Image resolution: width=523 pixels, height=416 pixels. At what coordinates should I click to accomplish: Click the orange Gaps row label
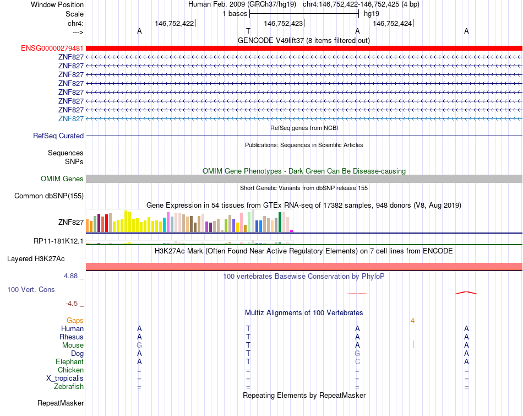tap(75, 321)
